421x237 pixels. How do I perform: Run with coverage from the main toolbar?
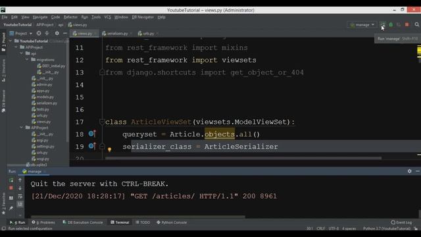pos(399,24)
